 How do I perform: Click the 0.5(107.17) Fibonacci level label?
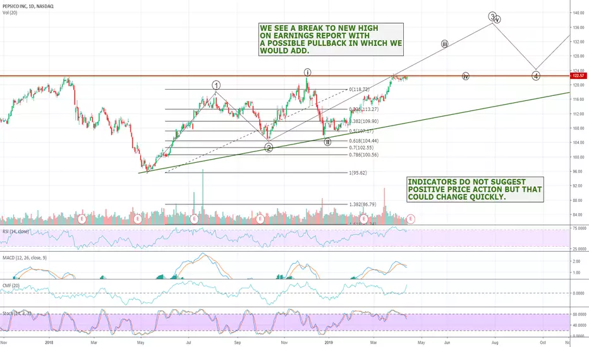click(361, 131)
